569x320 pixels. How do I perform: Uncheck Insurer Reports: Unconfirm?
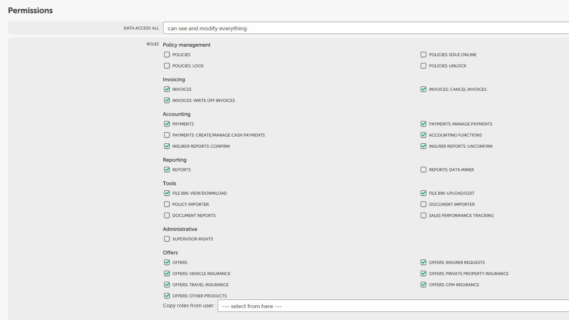click(x=423, y=146)
